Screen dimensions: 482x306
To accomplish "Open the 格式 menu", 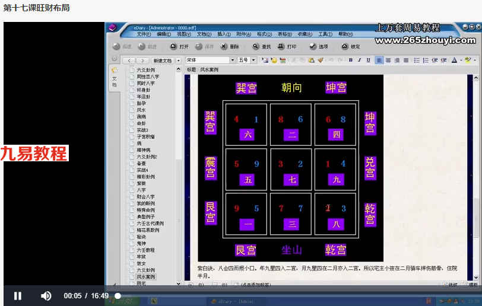I will point(264,34).
